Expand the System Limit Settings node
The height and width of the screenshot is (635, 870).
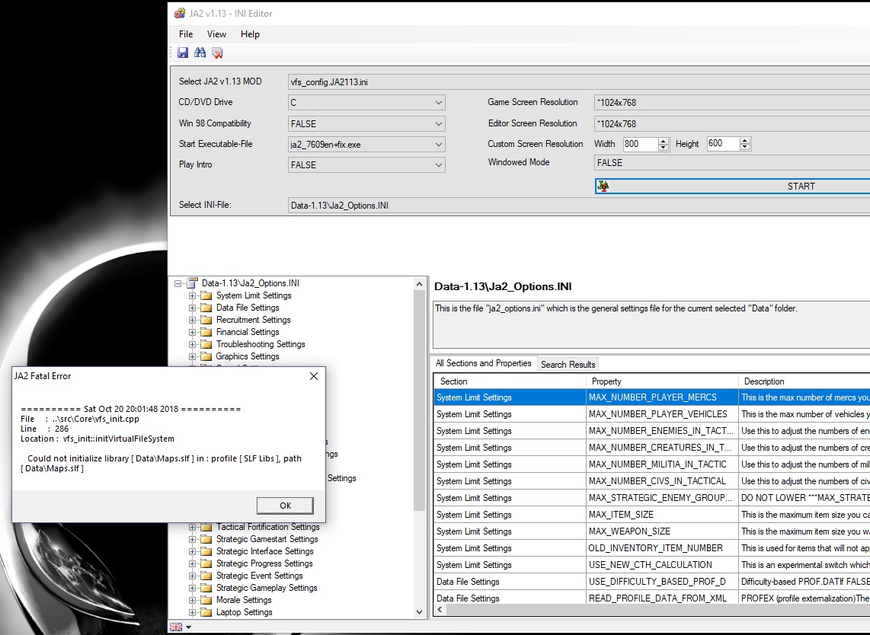tap(192, 295)
